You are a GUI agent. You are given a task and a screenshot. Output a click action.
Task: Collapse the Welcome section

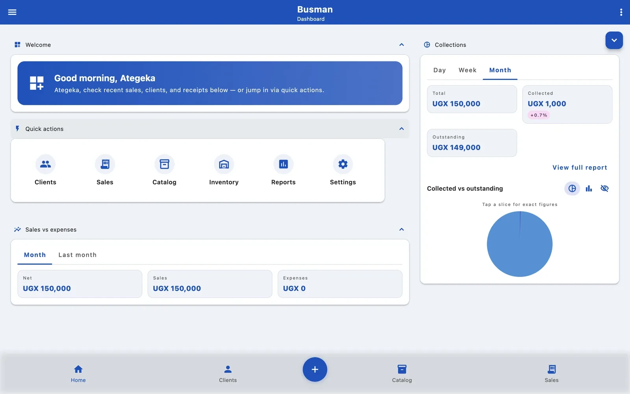pyautogui.click(x=402, y=45)
